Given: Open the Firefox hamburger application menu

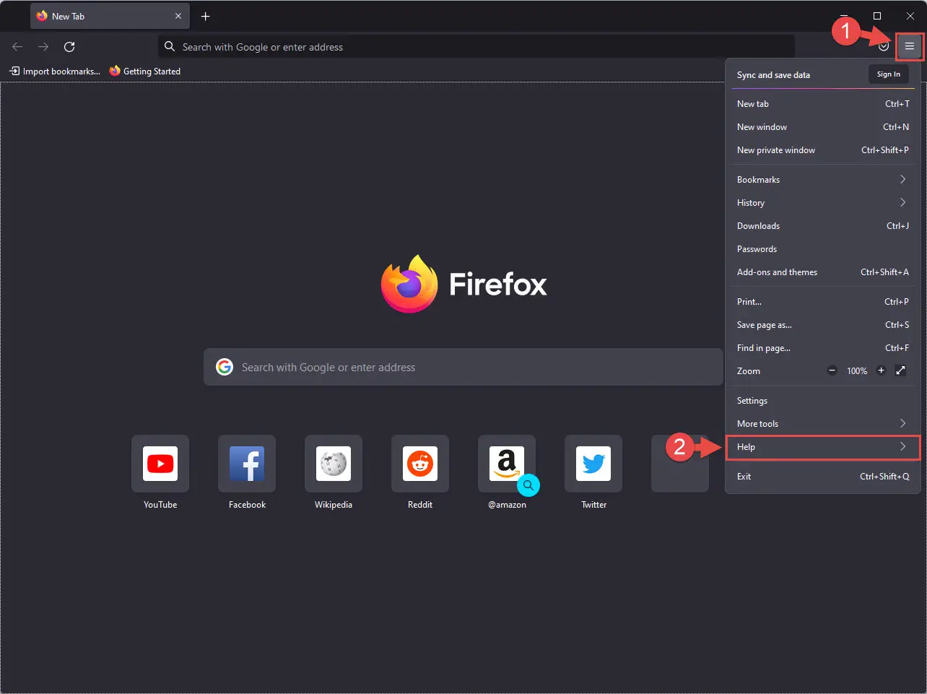Looking at the screenshot, I should (x=909, y=46).
